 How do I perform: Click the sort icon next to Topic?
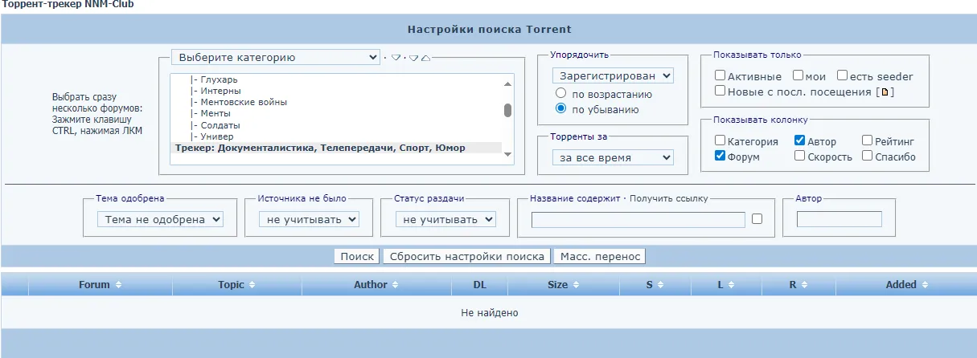tap(251, 285)
